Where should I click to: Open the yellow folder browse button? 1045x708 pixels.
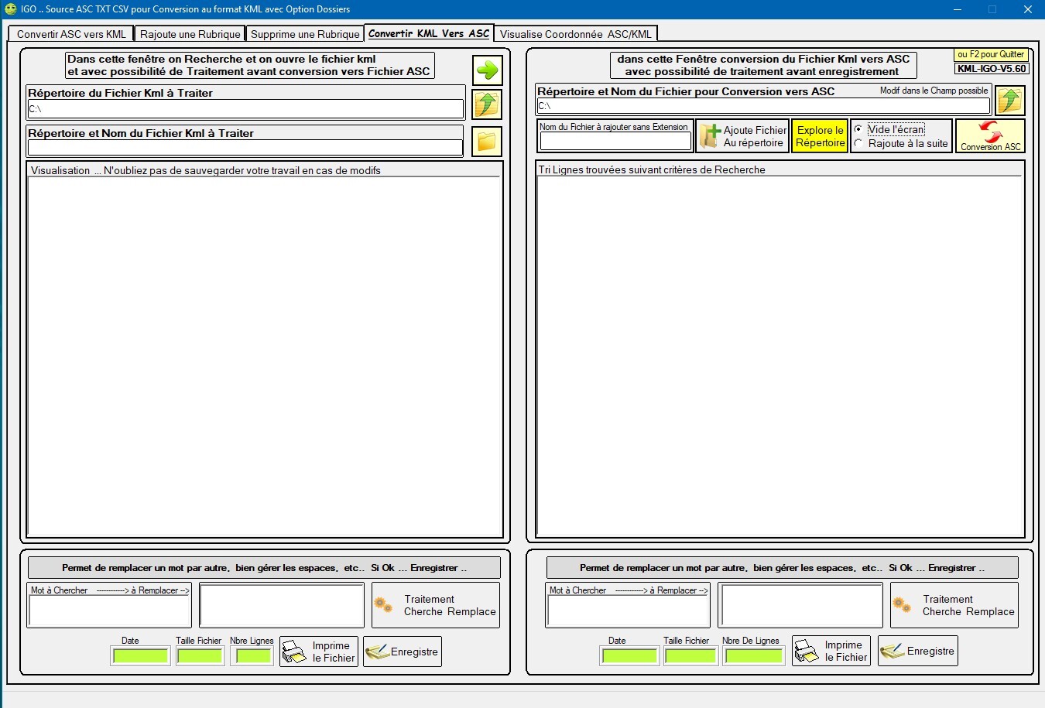point(487,141)
